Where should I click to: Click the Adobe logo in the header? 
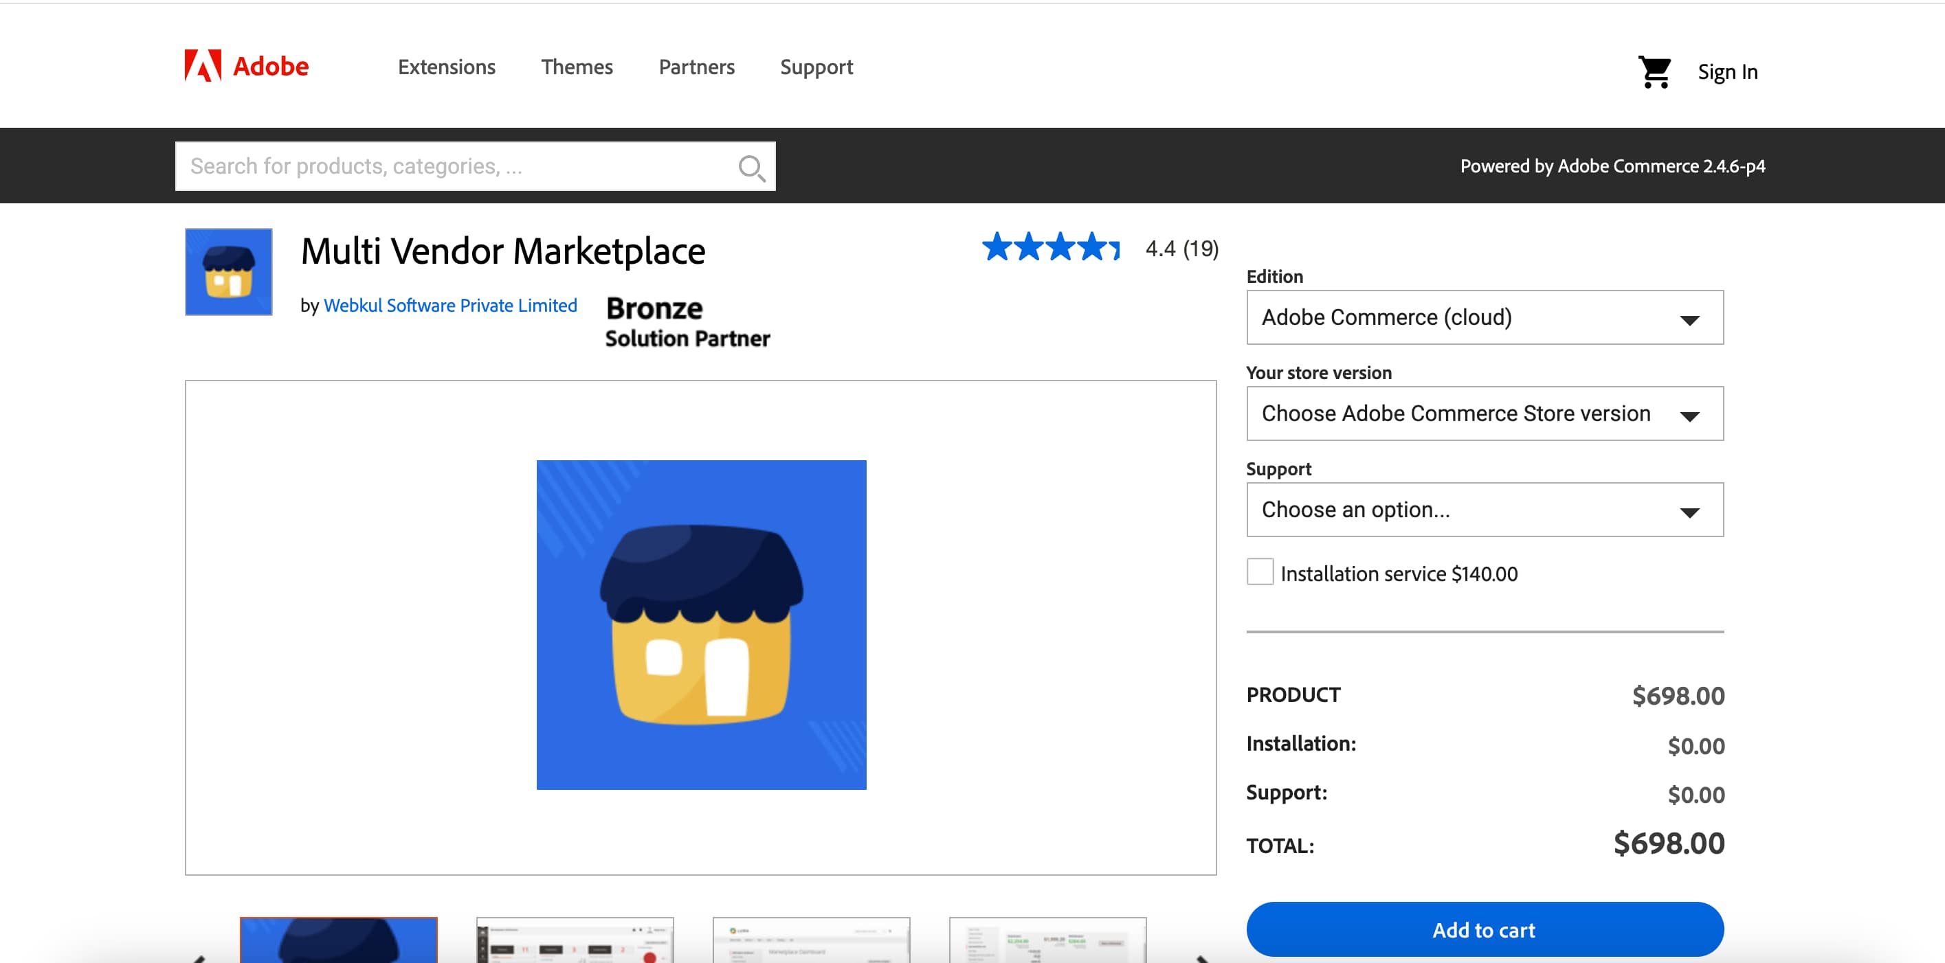(x=245, y=66)
